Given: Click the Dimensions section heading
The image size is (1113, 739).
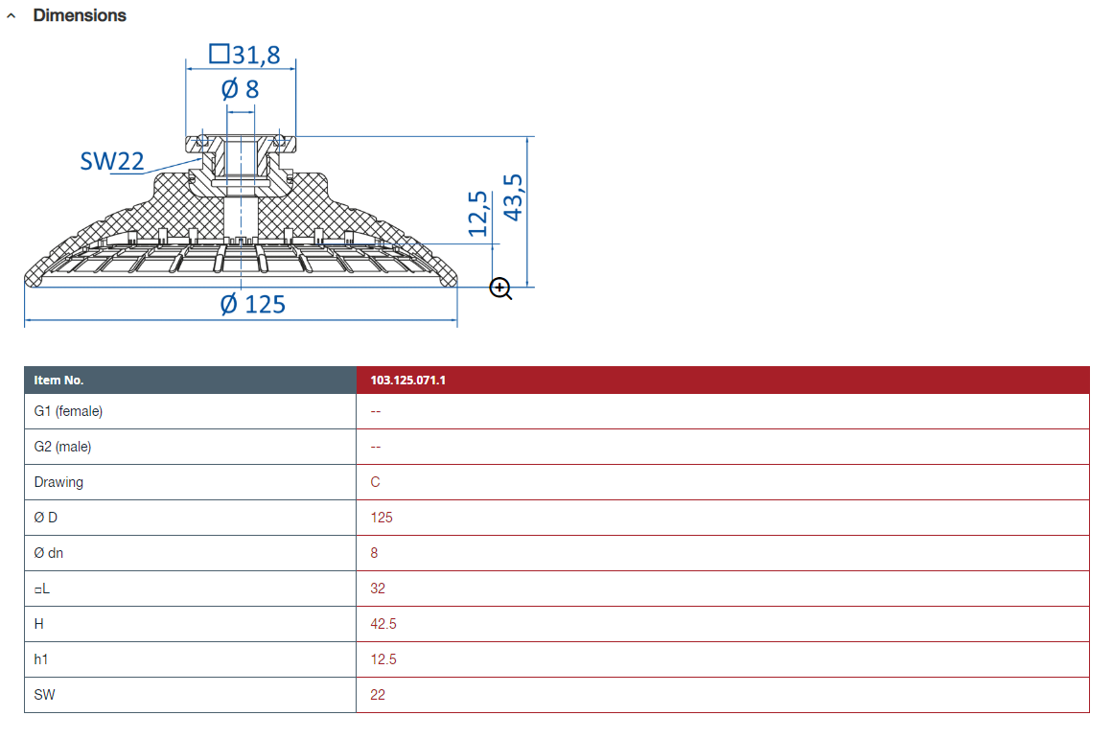Looking at the screenshot, I should pos(80,15).
